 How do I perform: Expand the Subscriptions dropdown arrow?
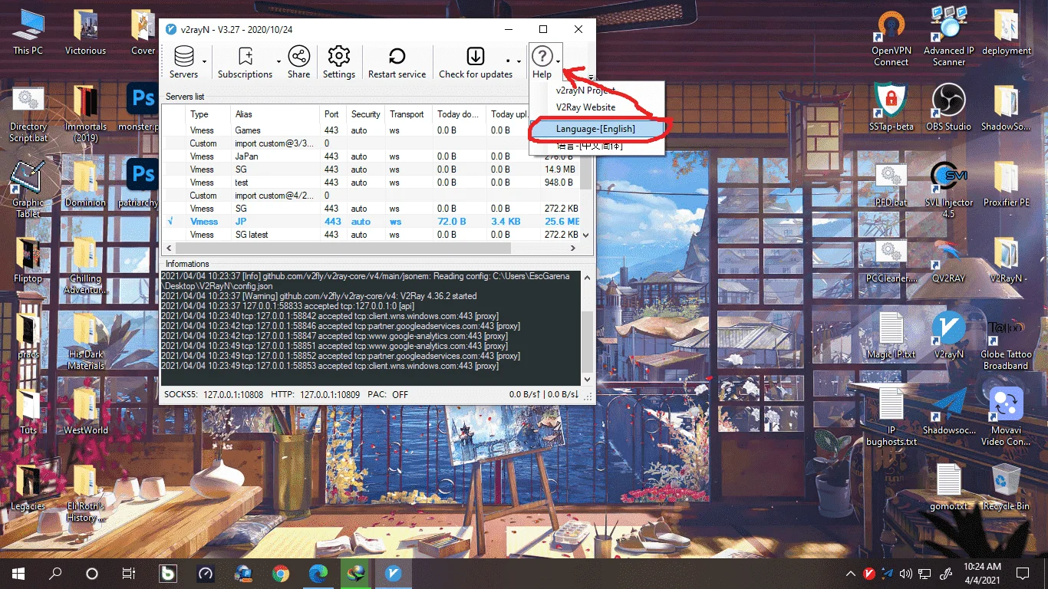click(x=278, y=61)
